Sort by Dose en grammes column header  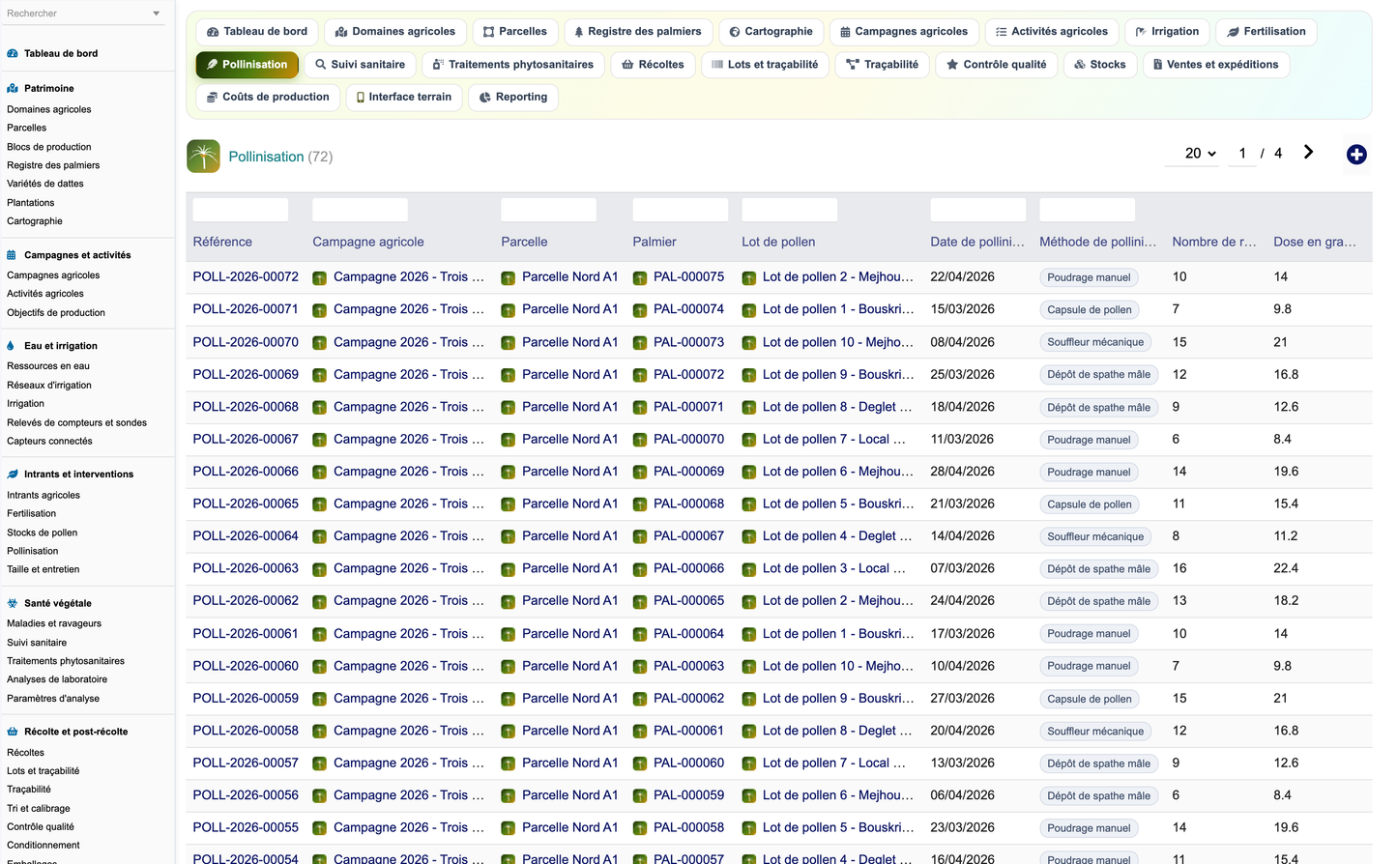point(1315,243)
